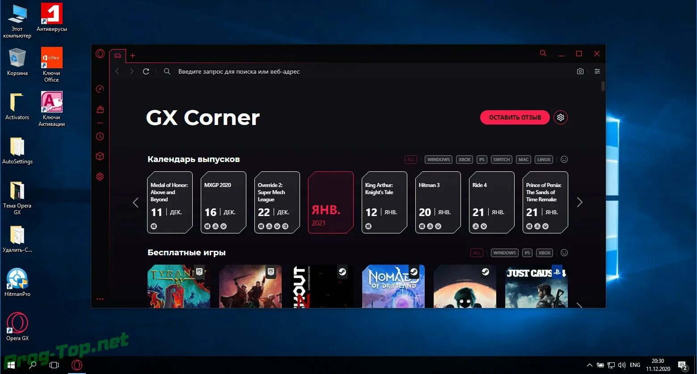Open the Opera menu logo in the browser
The width and height of the screenshot is (697, 374).
(100, 54)
